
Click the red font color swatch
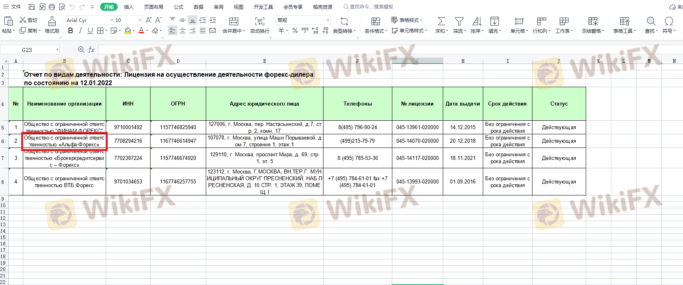(141, 31)
